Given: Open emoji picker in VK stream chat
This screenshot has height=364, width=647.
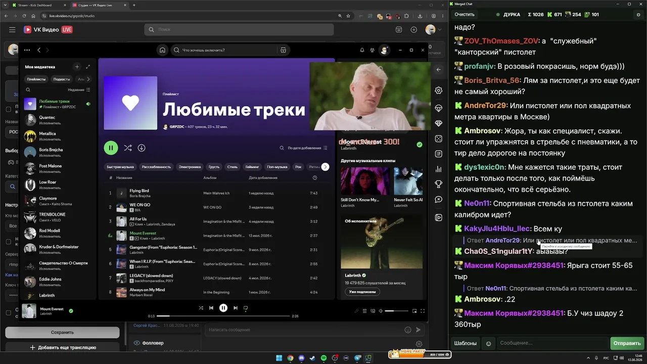Looking at the screenshot, I should (408, 330).
